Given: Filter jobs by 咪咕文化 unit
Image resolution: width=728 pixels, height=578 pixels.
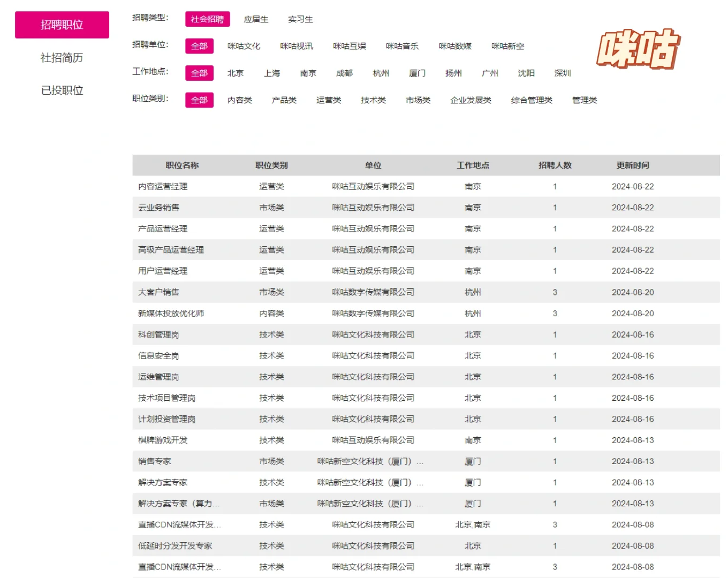Looking at the screenshot, I should click(x=244, y=46).
